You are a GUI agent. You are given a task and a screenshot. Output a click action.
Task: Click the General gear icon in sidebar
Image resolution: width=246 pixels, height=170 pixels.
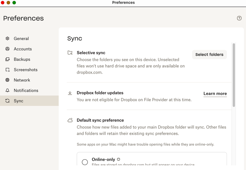(8, 38)
